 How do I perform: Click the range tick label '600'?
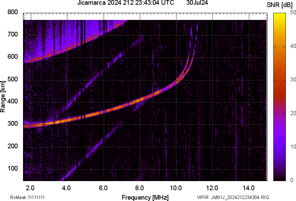[x=13, y=56]
